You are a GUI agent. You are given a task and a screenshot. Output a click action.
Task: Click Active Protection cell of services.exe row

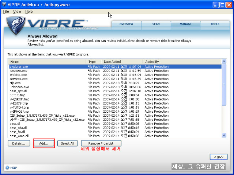[x=156, y=79]
